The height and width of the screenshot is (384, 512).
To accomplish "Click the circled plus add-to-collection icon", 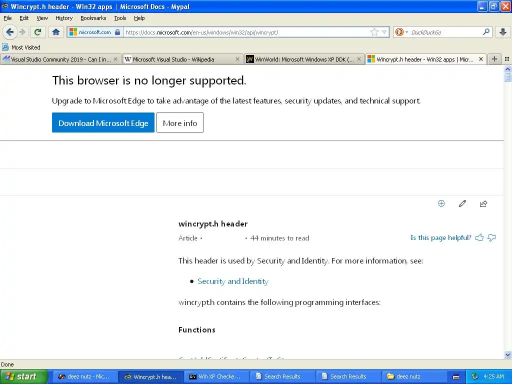I will click(441, 203).
